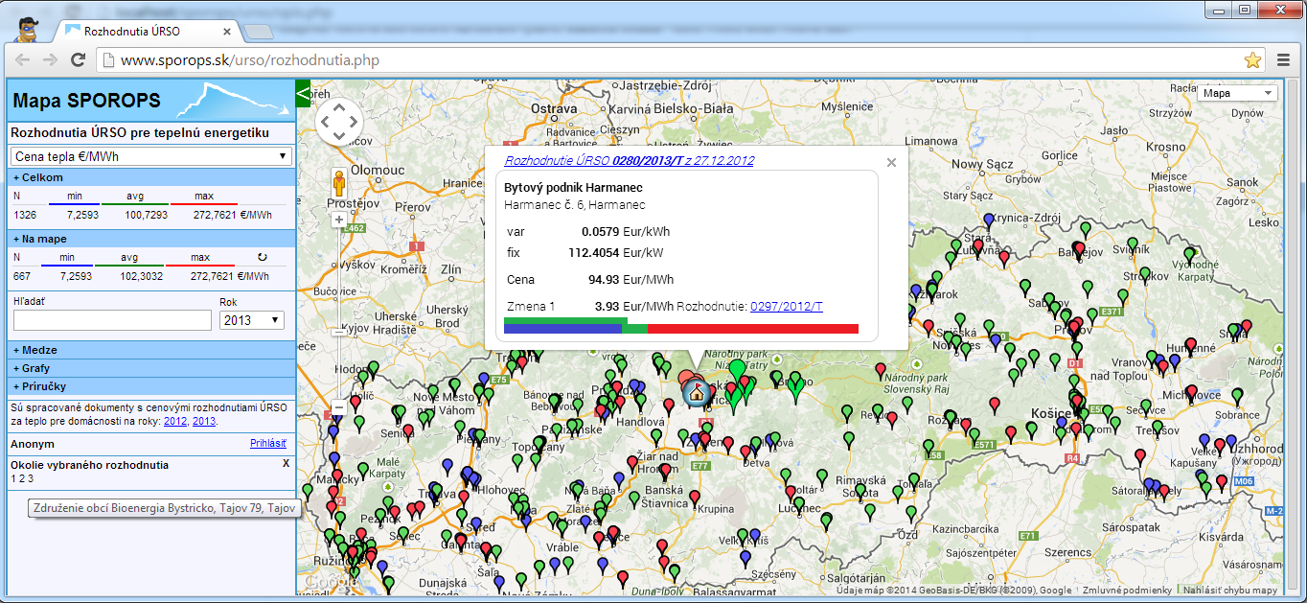
Task: Click the user avatar in the window corner
Action: [x=27, y=28]
